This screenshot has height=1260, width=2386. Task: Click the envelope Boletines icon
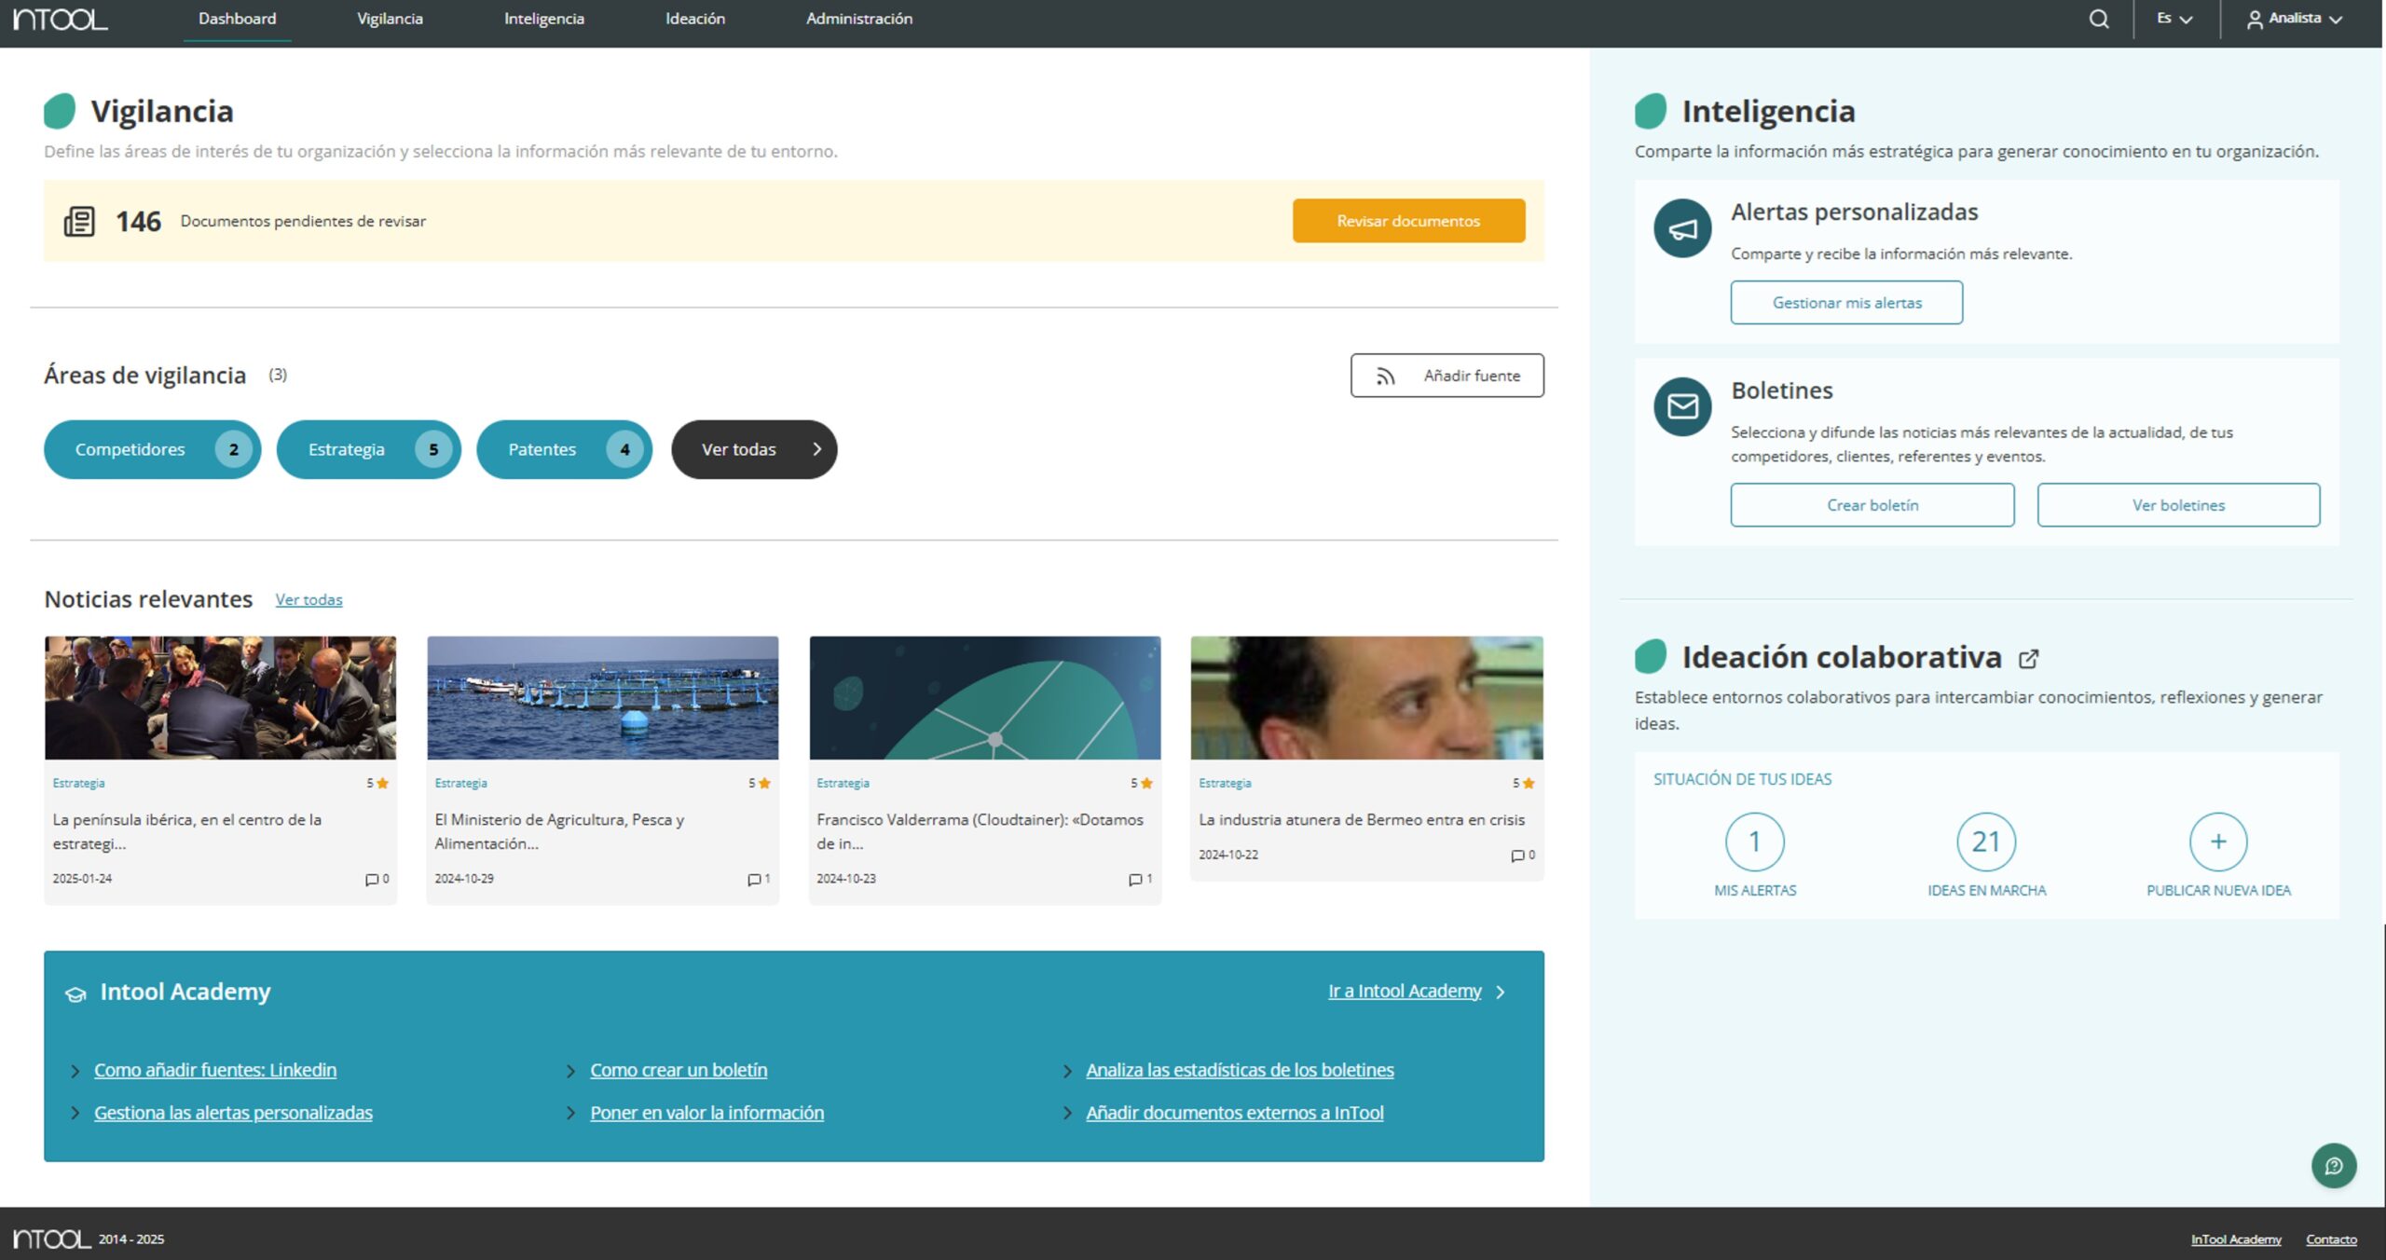(x=1682, y=406)
